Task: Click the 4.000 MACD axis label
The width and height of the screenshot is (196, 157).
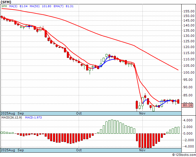Action: click(188, 120)
